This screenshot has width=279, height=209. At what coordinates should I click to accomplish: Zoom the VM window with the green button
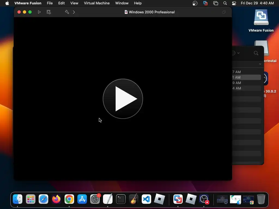(x=30, y=12)
